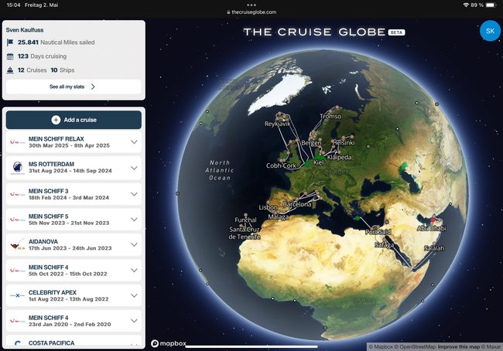The height and width of the screenshot is (351, 503).
Task: Click the Celebrity X logo on Celebrity Apex
Action: (x=17, y=295)
